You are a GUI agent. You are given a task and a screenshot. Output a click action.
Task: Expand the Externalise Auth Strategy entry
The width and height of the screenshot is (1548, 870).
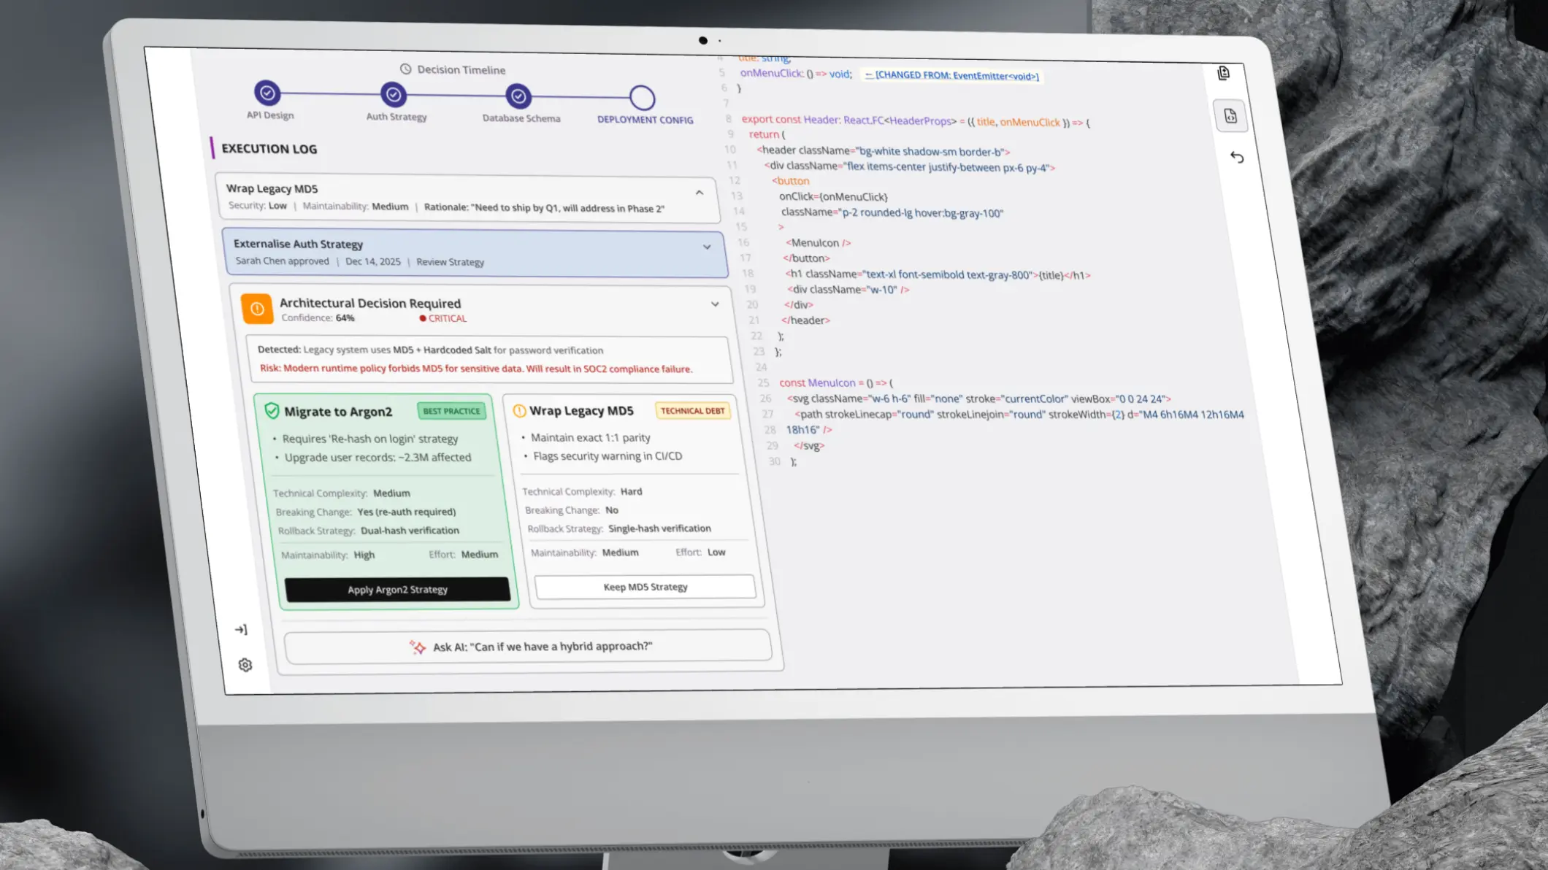706,247
